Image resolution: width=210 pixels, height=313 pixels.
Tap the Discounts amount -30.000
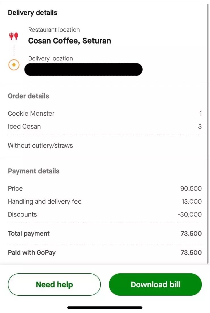coord(190,214)
